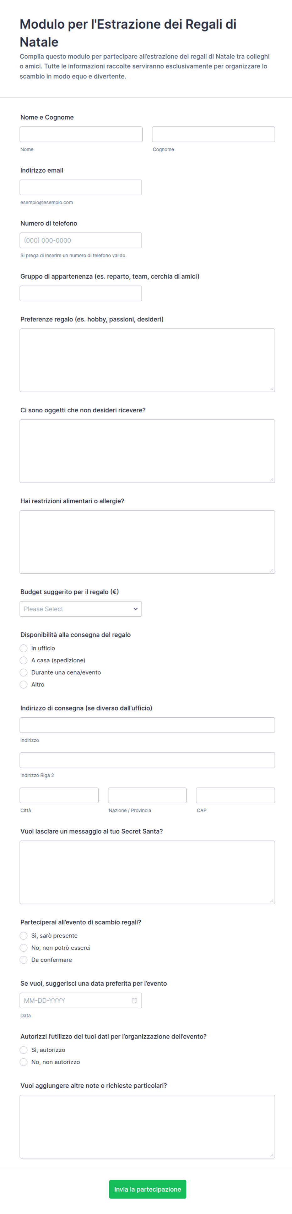Select 'Sì, autorizzo' data consent option
This screenshot has height=1214, width=292.
click(x=24, y=1050)
